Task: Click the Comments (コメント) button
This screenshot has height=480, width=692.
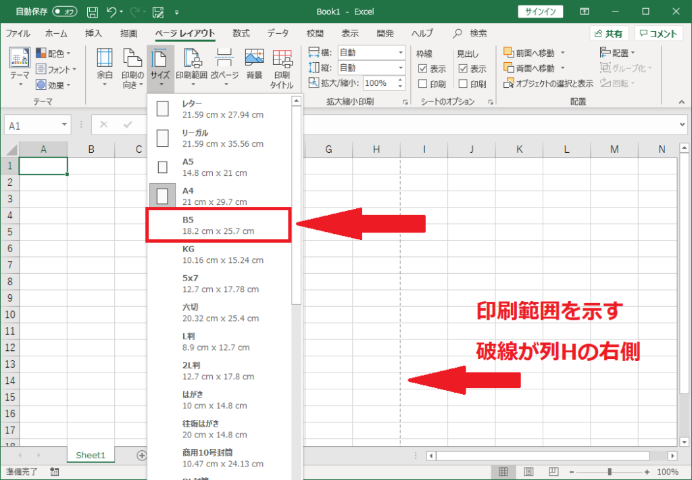Action: point(658,34)
